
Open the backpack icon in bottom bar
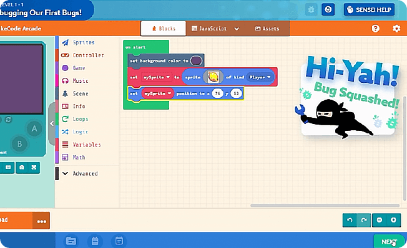coord(95,241)
